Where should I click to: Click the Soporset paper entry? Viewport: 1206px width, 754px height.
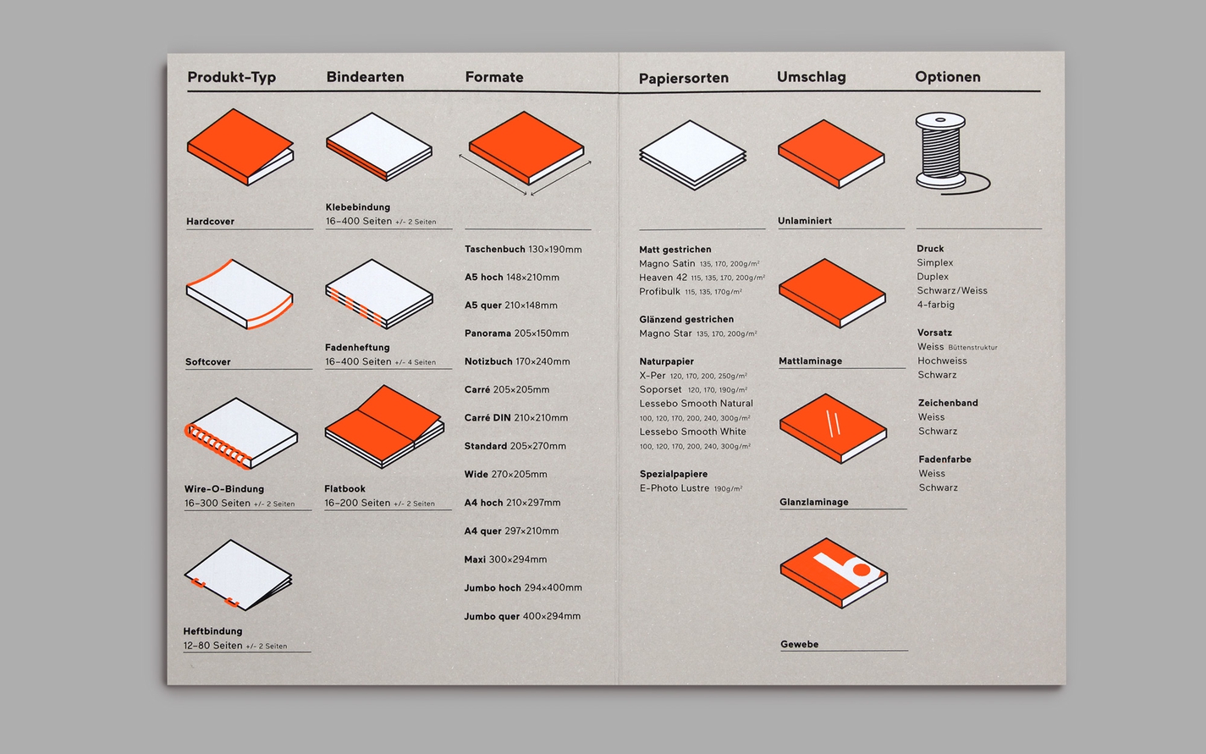pos(693,390)
